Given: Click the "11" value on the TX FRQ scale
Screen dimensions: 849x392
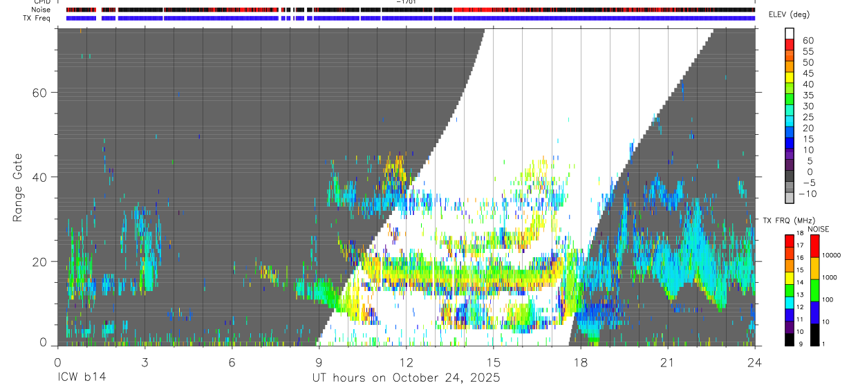Looking at the screenshot, I should click(800, 319).
